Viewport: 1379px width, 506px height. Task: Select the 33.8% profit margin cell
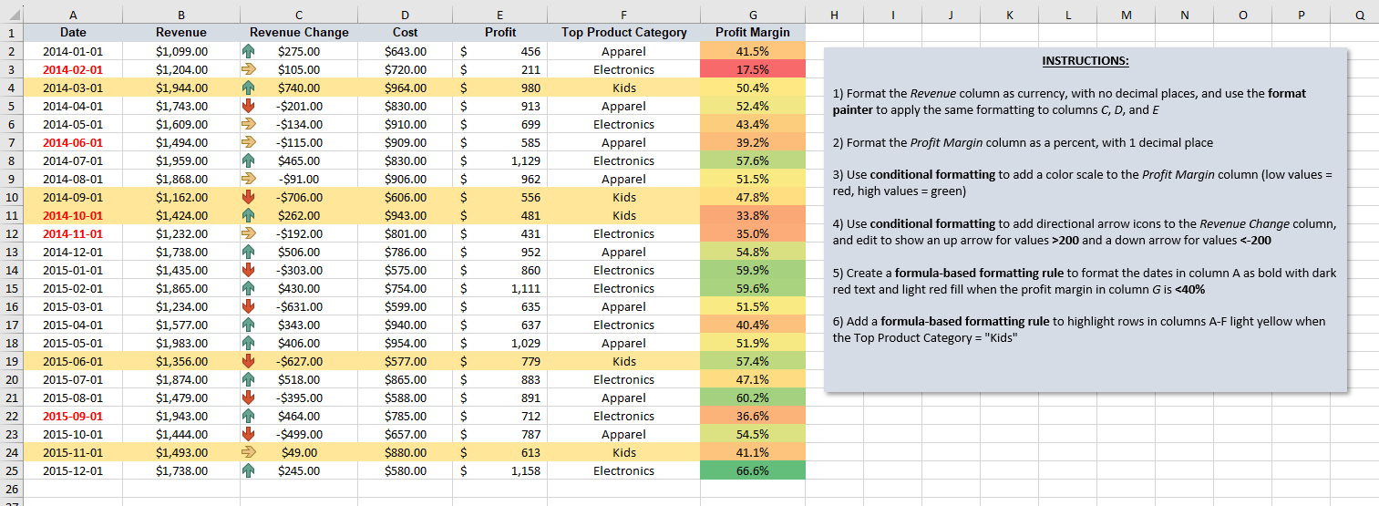tap(753, 216)
